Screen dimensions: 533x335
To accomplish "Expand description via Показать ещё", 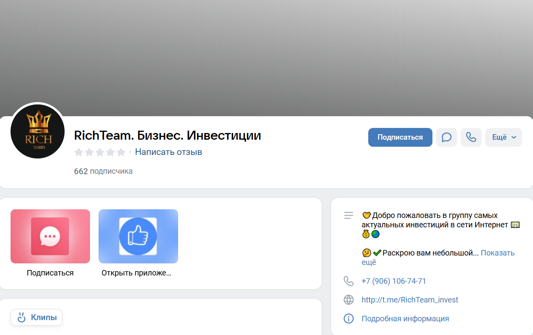I will (x=498, y=253).
